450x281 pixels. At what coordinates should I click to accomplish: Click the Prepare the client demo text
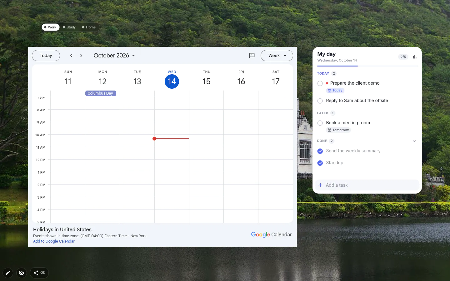(x=355, y=83)
